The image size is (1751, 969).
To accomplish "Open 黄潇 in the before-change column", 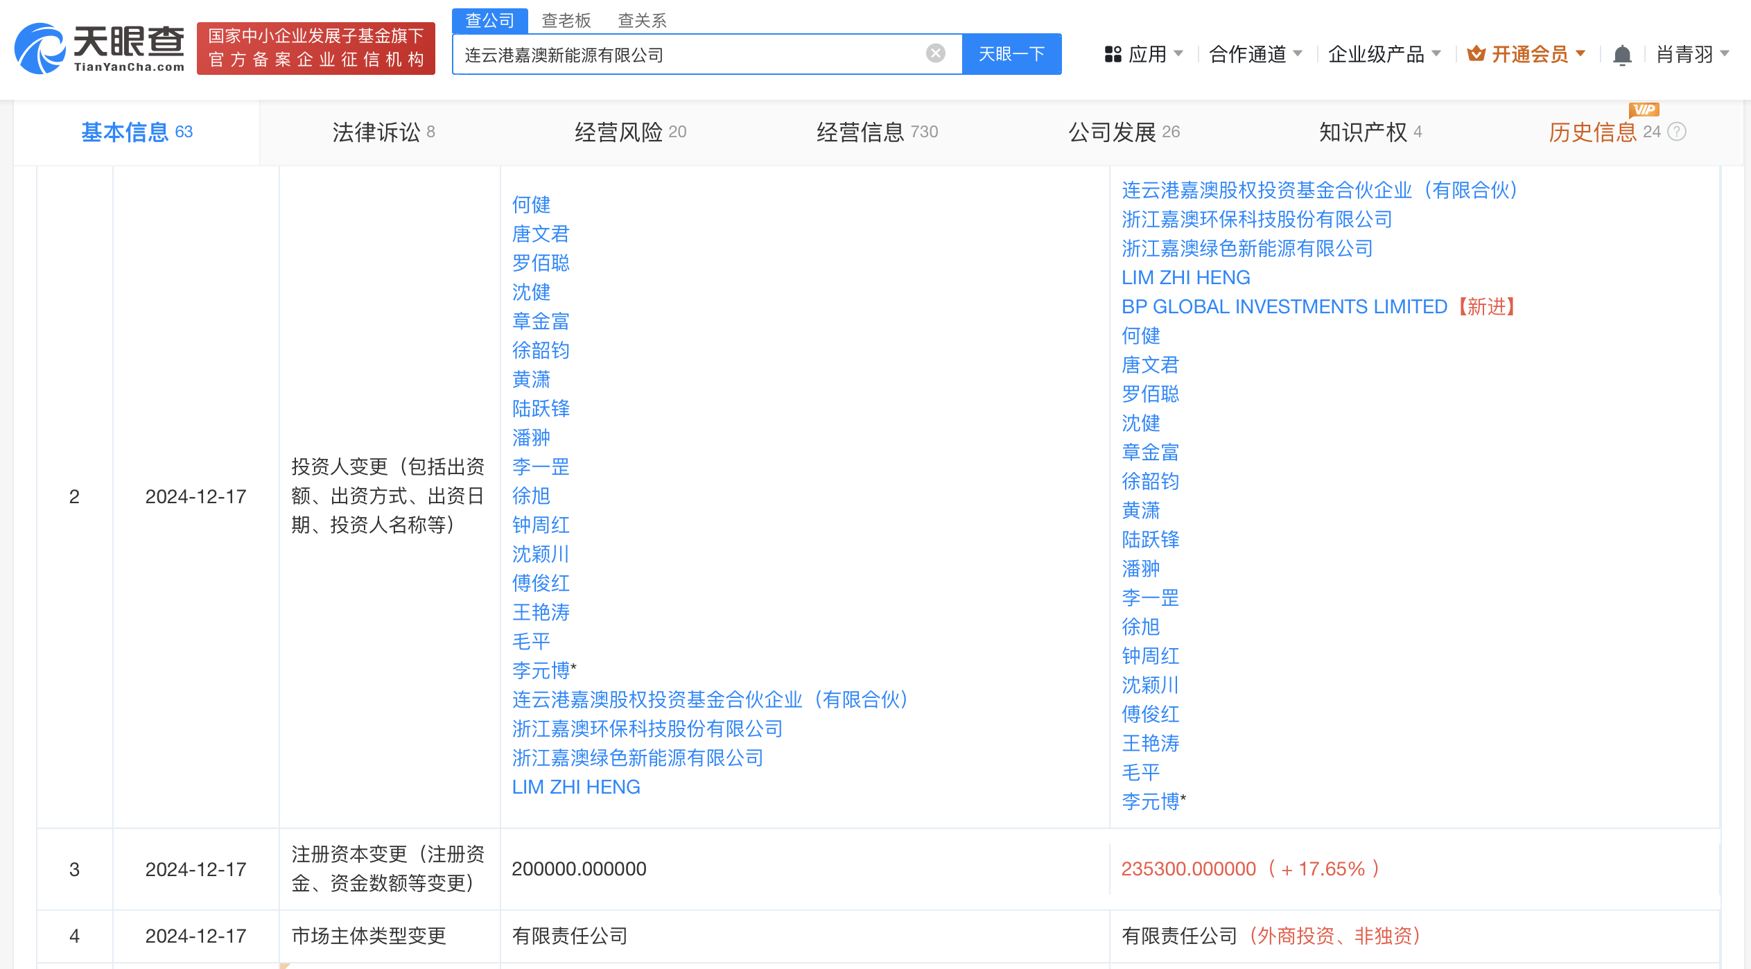I will point(532,379).
